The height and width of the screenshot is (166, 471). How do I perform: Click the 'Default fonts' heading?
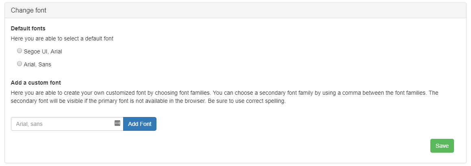(x=28, y=28)
